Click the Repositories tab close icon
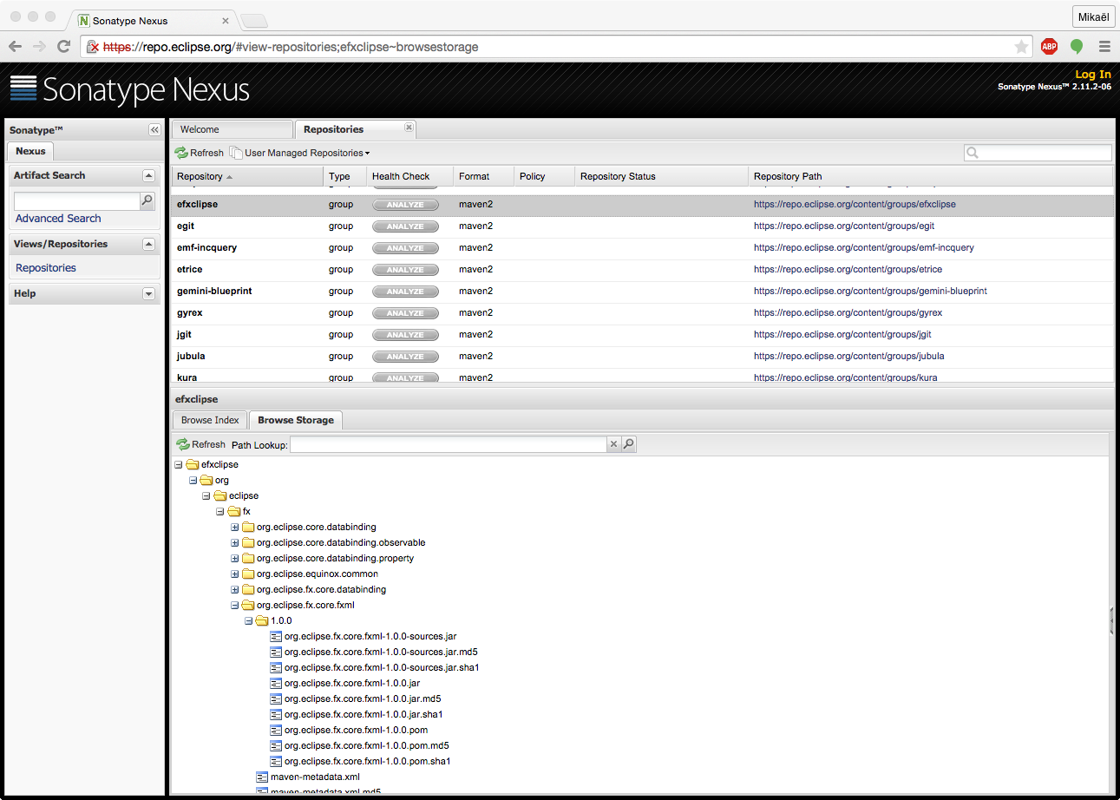This screenshot has width=1120, height=800. coord(409,127)
